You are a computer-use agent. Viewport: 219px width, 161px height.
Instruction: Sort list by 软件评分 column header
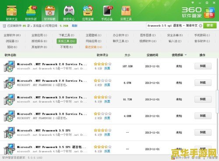pyautogui.click(x=102, y=55)
